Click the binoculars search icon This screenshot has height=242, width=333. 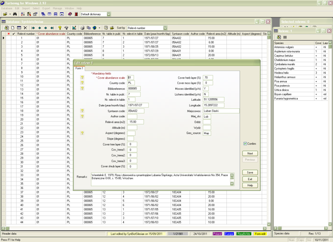click(15, 14)
